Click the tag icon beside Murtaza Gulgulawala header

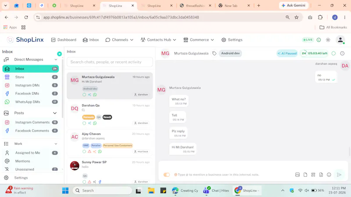(x=214, y=53)
